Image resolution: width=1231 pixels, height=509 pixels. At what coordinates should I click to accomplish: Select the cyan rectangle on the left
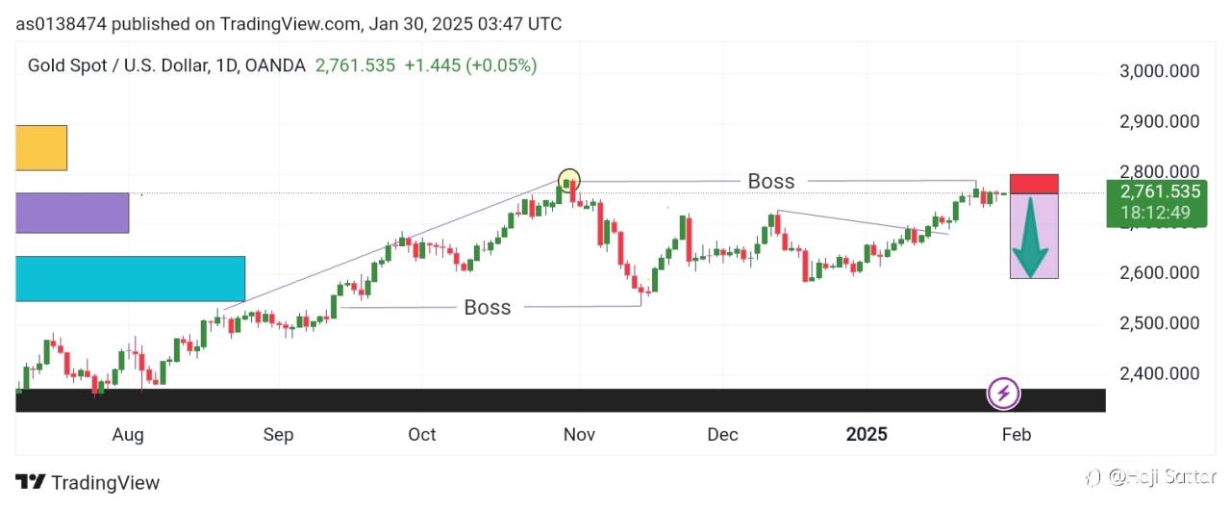pyautogui.click(x=130, y=278)
